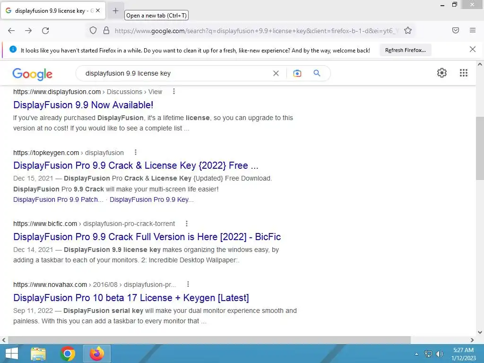Open File Explorer from the taskbar

(x=38, y=354)
